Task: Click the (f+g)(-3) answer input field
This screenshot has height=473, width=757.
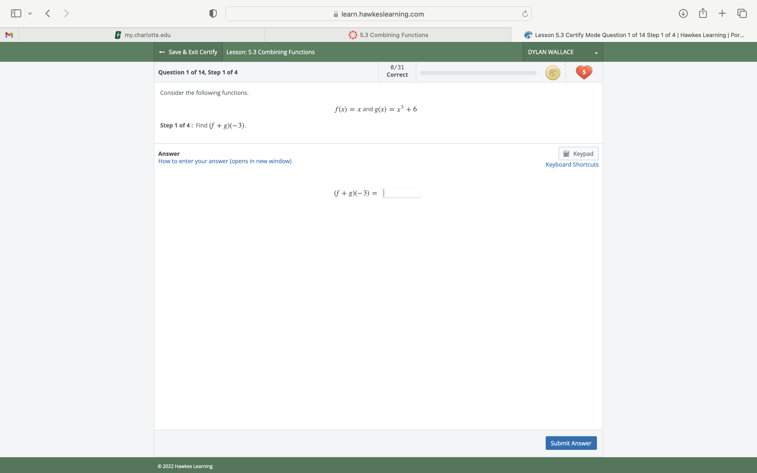Action: tap(401, 193)
